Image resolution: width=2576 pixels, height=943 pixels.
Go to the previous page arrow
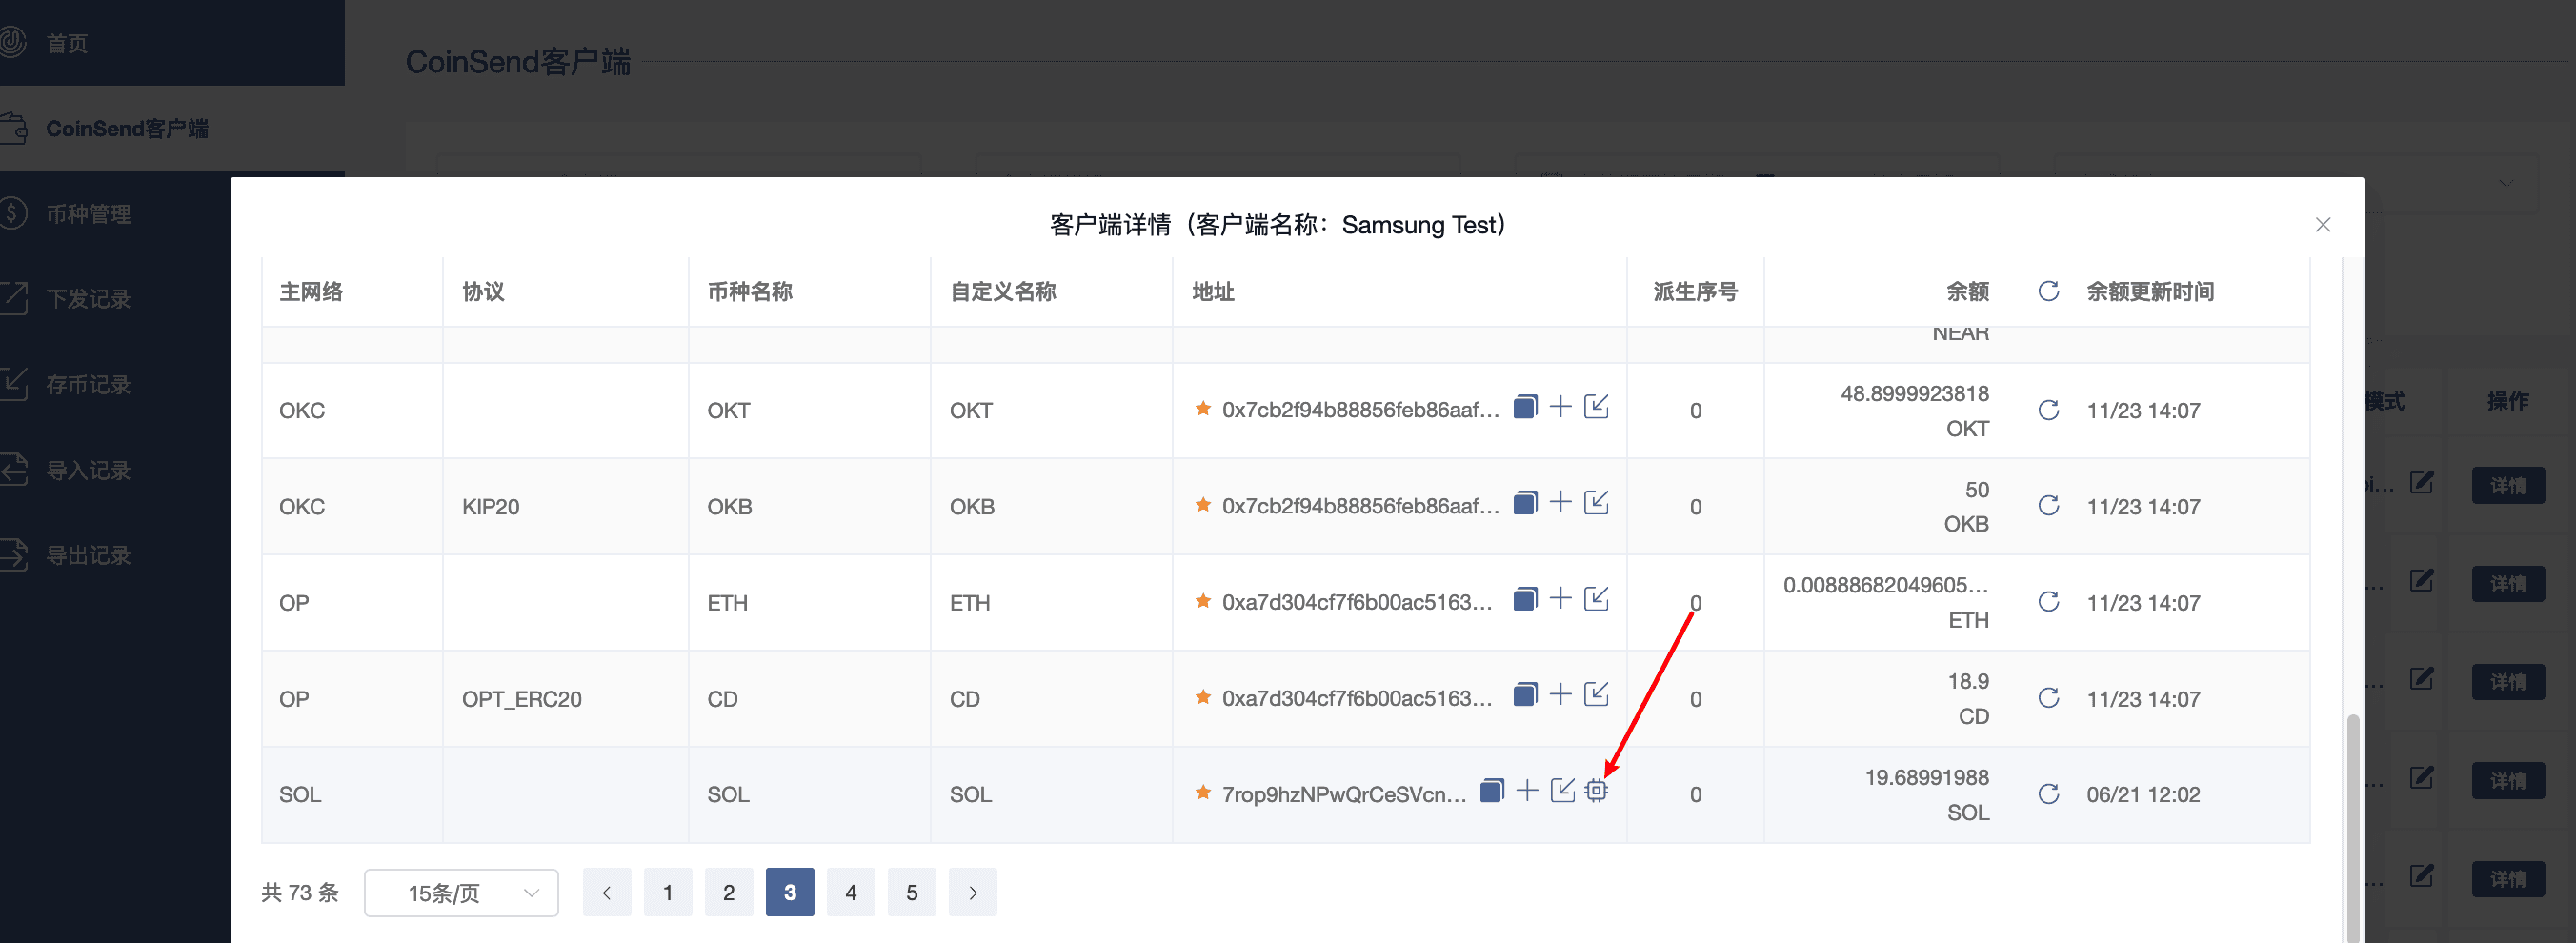tap(606, 892)
